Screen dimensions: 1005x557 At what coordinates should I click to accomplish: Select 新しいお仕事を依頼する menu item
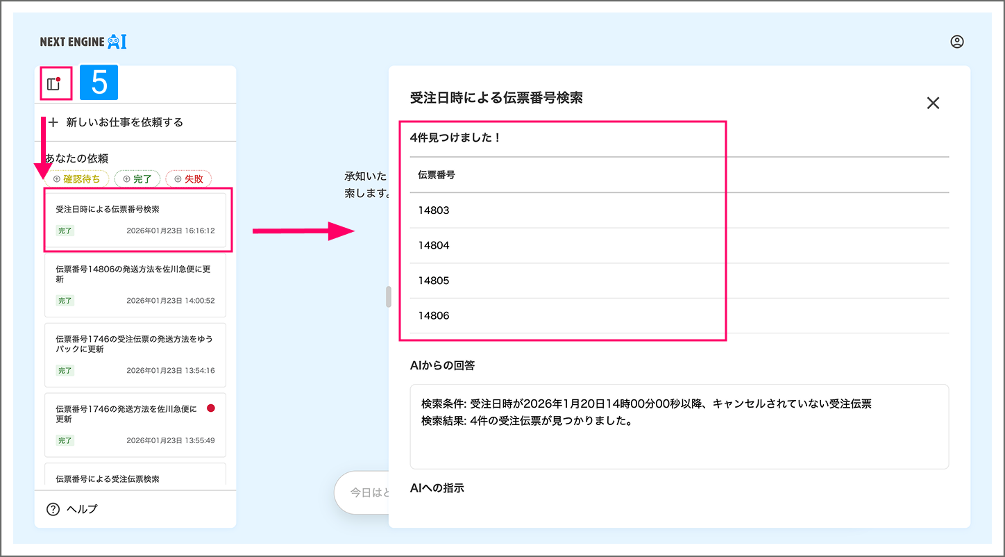click(125, 122)
